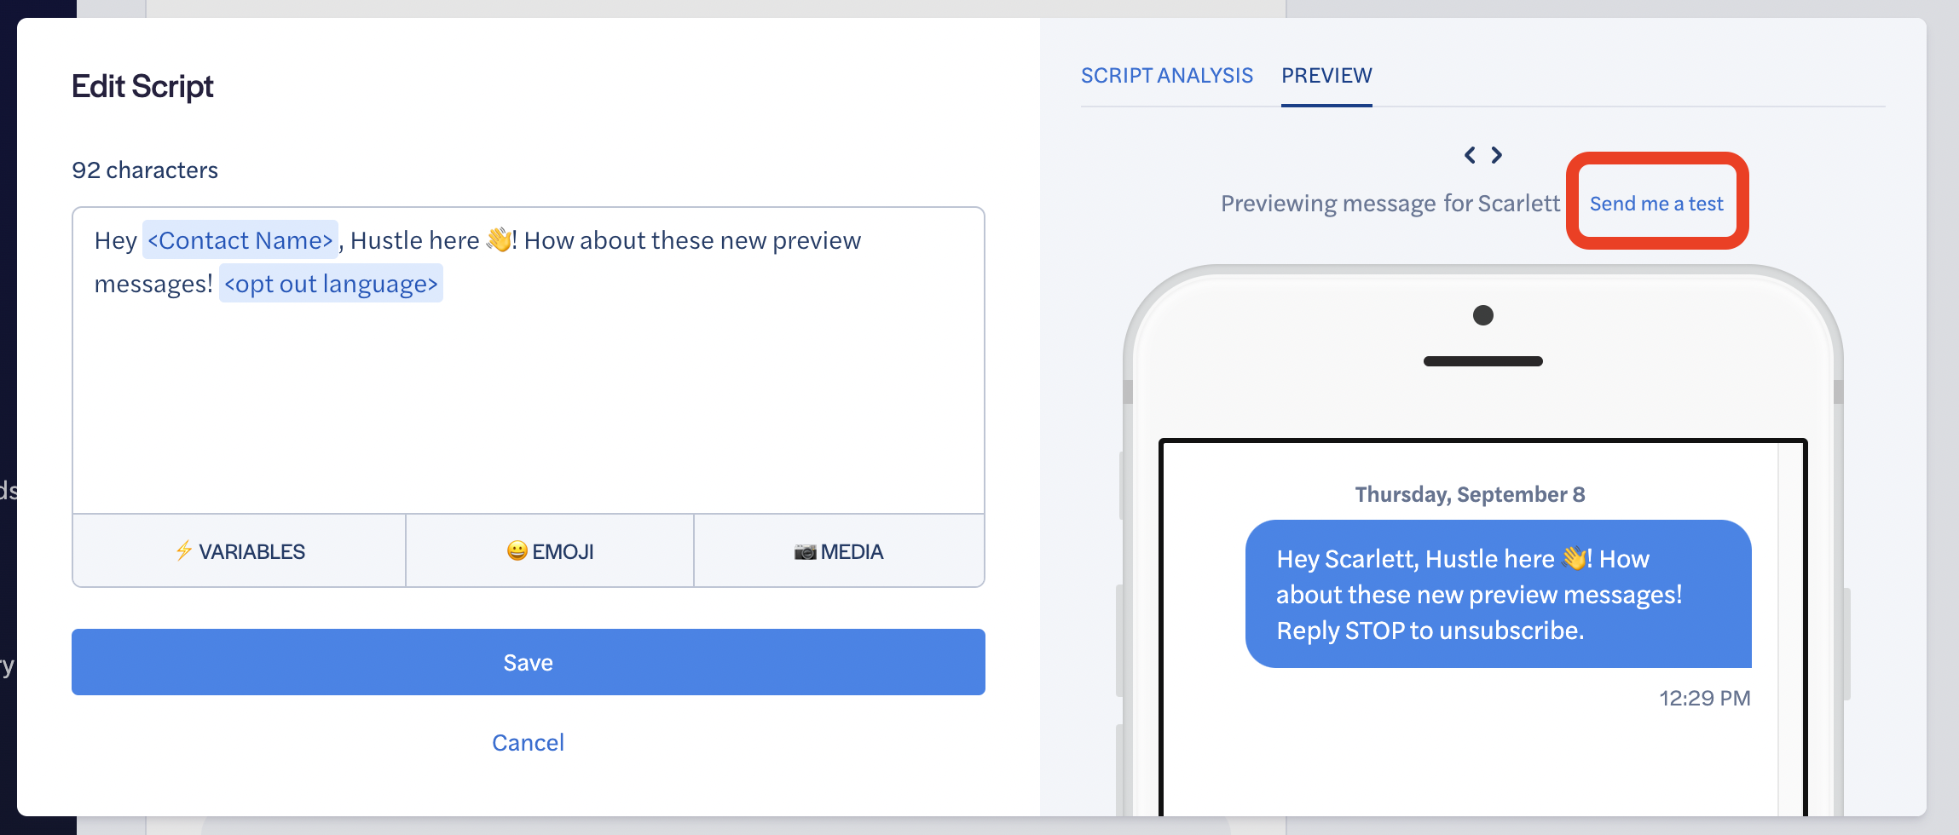The height and width of the screenshot is (835, 1959).
Task: Click the 92 characters counter label
Action: [145, 170]
